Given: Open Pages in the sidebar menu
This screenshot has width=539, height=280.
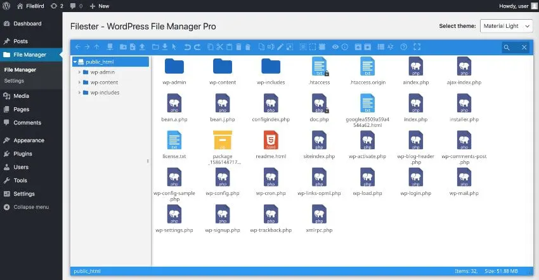Looking at the screenshot, I should 31,109.
